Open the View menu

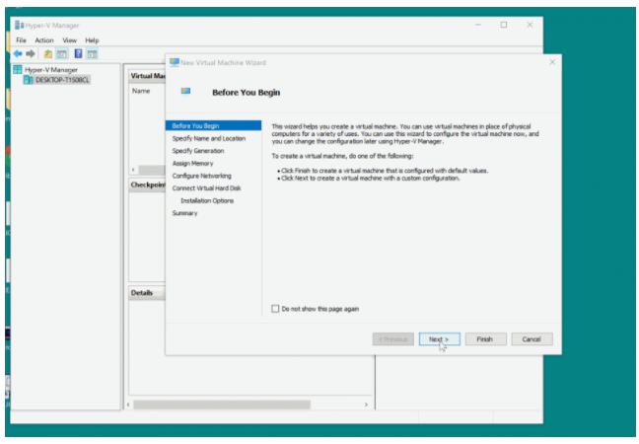click(69, 40)
